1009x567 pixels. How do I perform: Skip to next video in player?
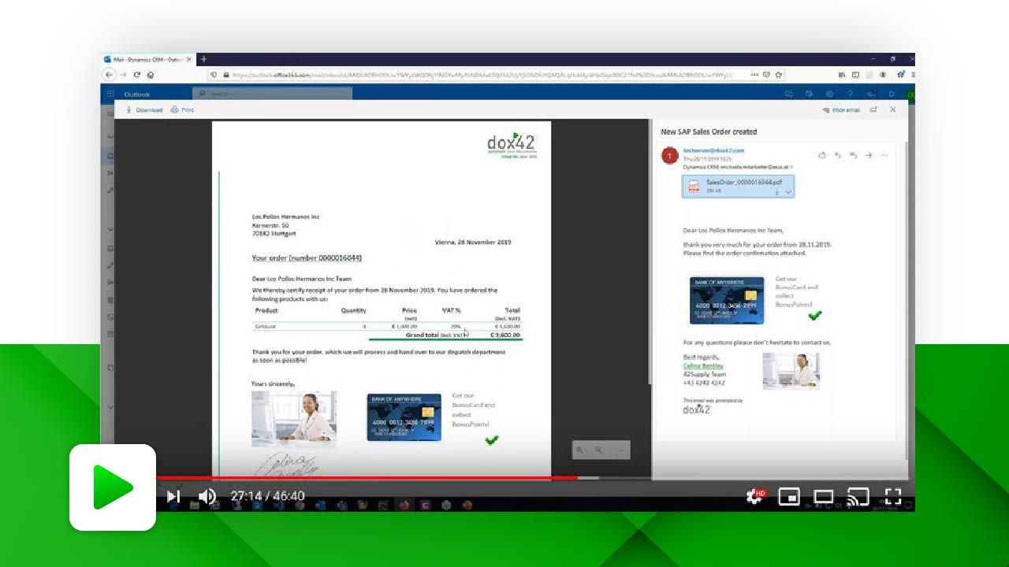click(x=173, y=496)
